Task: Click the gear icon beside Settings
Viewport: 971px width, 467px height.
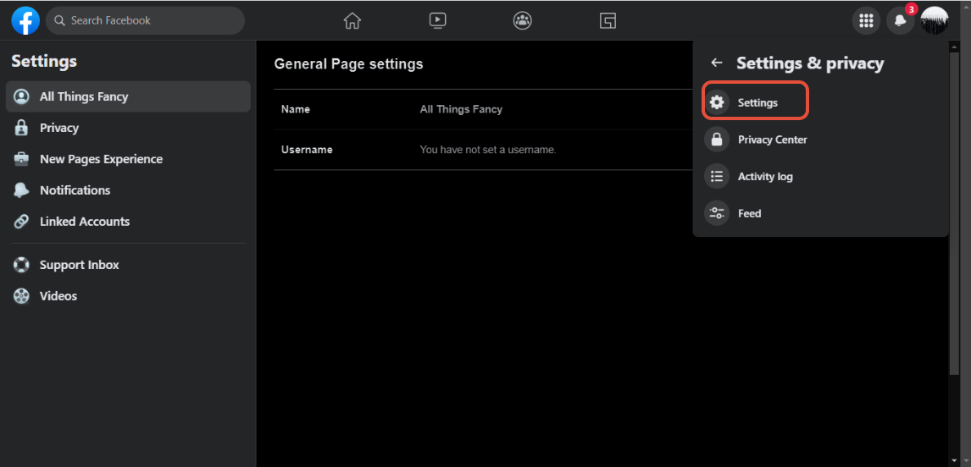Action: [717, 102]
